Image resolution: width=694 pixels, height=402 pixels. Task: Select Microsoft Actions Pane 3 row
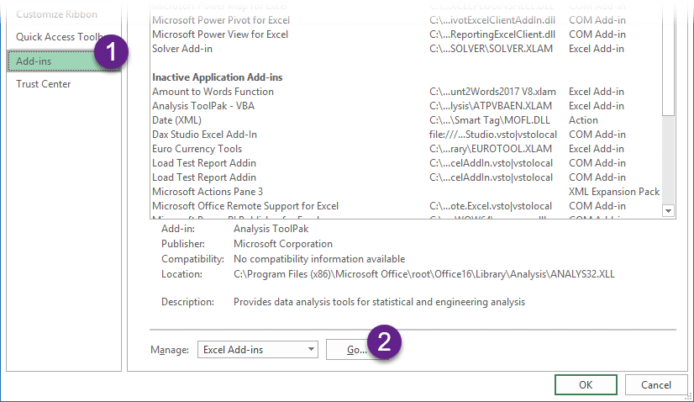click(x=406, y=192)
